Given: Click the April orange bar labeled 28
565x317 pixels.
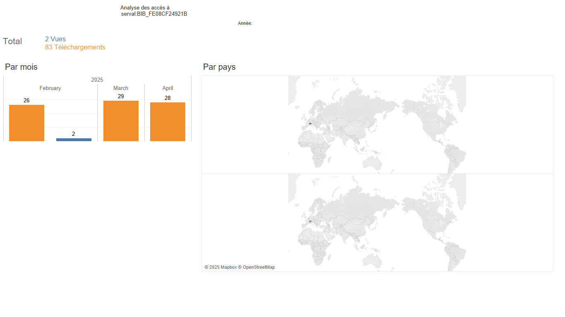Looking at the screenshot, I should 168,122.
